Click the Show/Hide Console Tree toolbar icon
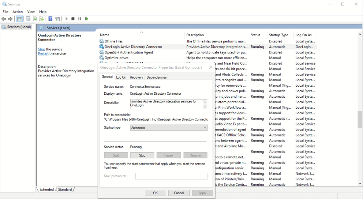Screen dimensions: 363x199 pyautogui.click(x=20, y=19)
